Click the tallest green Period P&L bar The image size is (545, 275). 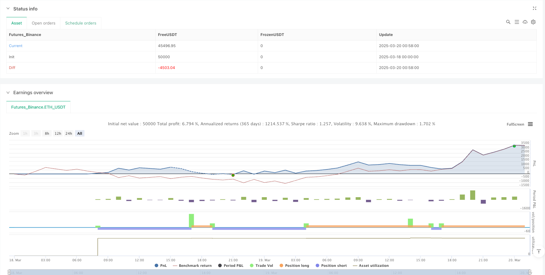(473, 195)
